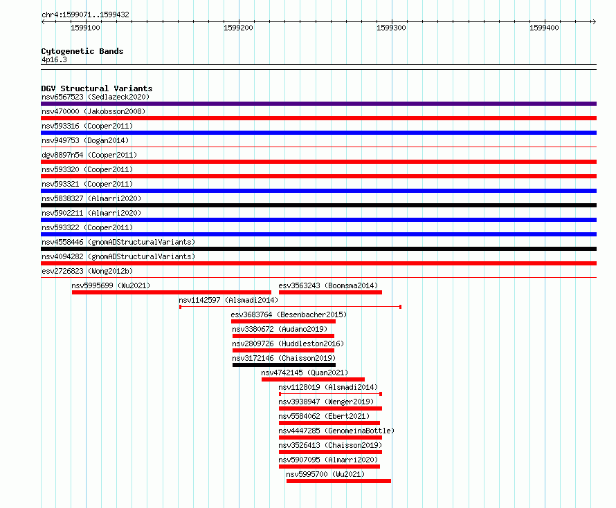Click the 1599200 ruler position

pos(238,28)
